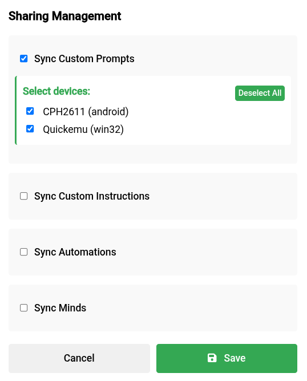The image size is (307, 381).
Task: Untick the Quickemu (win32) device checkbox
Action: tap(30, 129)
